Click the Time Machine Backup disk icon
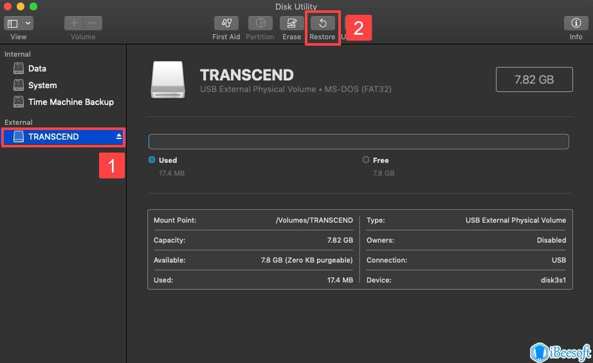The image size is (593, 363). point(19,102)
